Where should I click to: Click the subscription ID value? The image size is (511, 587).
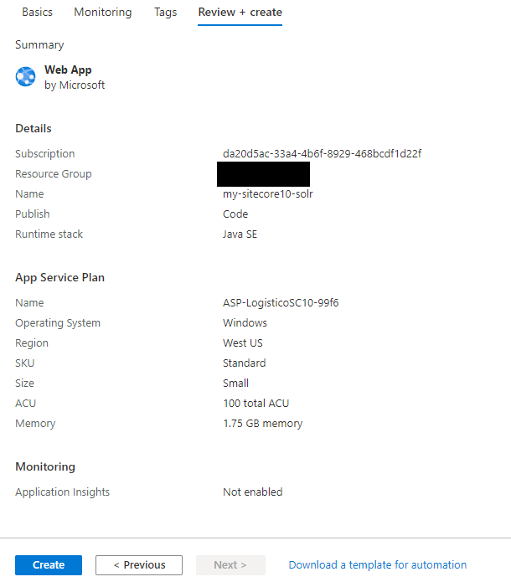pos(322,154)
